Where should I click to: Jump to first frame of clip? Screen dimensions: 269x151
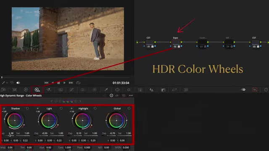pyautogui.click(x=46, y=83)
